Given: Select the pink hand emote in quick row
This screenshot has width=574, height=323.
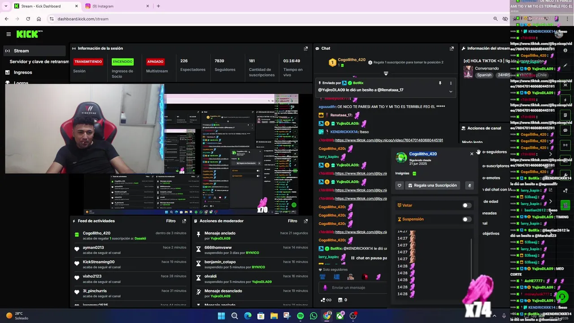Looking at the screenshot, I should [378, 277].
